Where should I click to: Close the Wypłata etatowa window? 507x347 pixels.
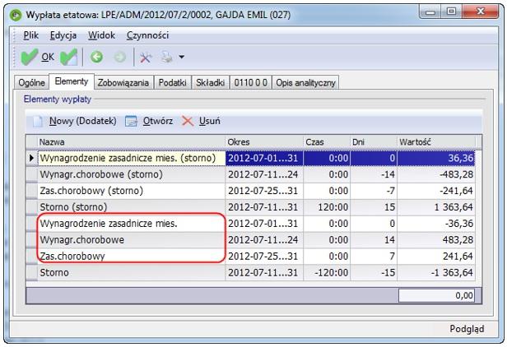pyautogui.click(x=481, y=12)
